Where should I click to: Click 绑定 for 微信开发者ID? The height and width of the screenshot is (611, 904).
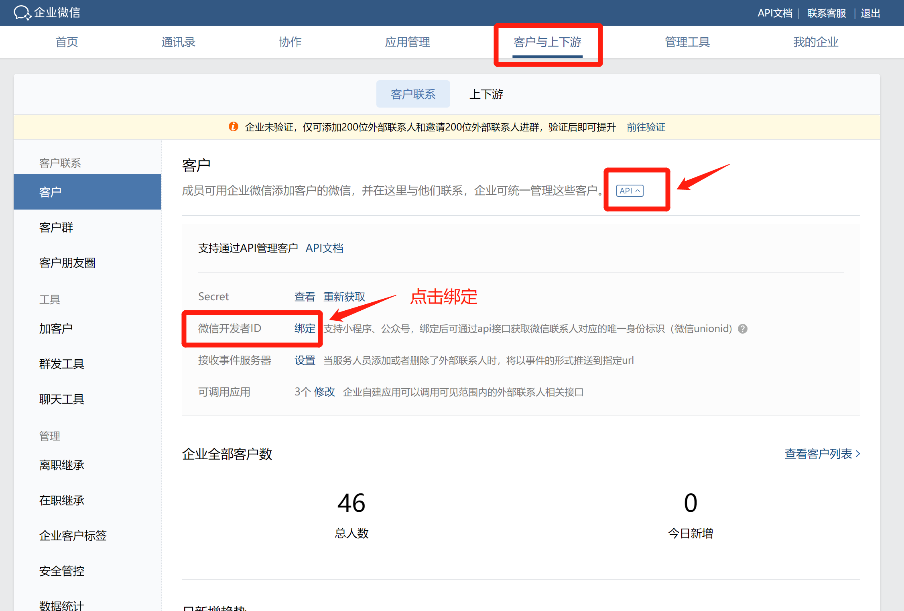305,328
